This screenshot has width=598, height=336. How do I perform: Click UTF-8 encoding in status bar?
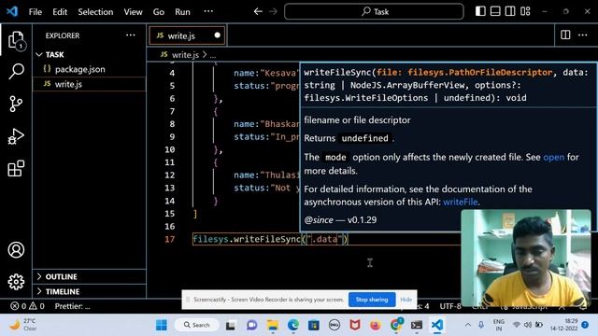pyautogui.click(x=450, y=306)
